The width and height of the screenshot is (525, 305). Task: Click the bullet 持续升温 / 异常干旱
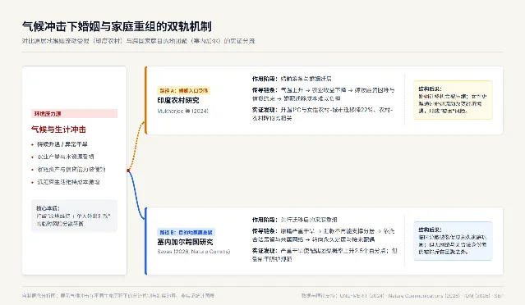62,144
